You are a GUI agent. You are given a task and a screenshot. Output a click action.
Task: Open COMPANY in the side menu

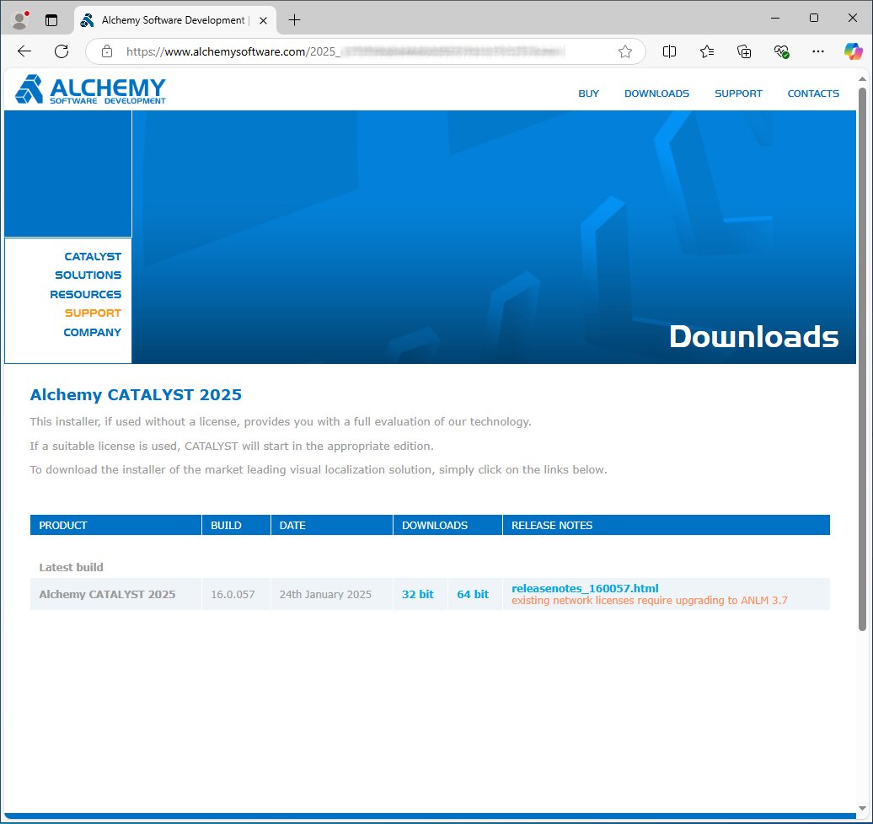(x=92, y=333)
